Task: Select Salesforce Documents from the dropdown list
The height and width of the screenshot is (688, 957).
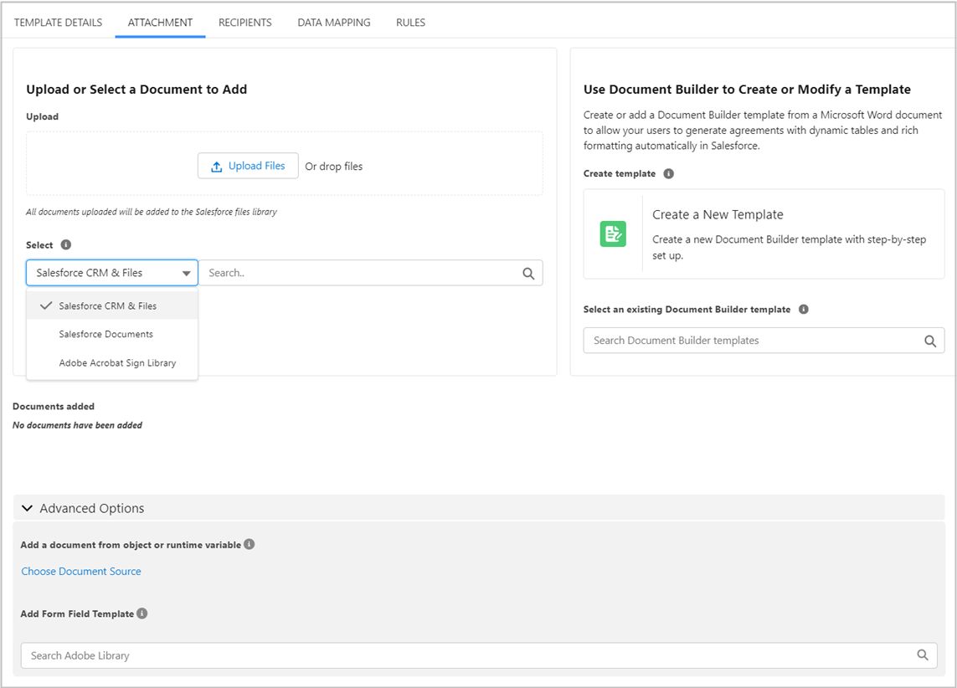Action: point(112,334)
